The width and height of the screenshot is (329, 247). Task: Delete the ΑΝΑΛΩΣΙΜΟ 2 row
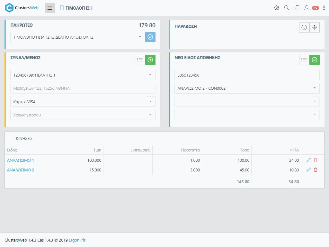point(316,170)
